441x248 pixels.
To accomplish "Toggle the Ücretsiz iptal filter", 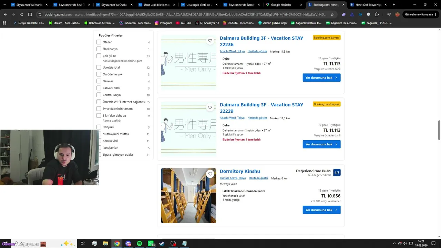I will coord(99,67).
